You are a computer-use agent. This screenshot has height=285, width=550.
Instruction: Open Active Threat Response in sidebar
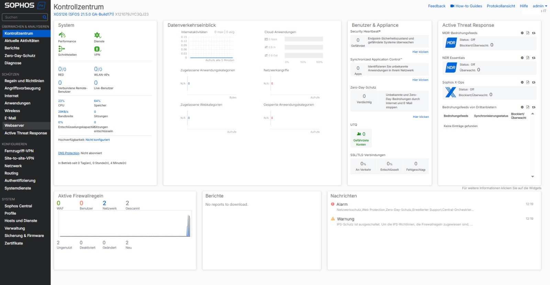(x=25, y=133)
